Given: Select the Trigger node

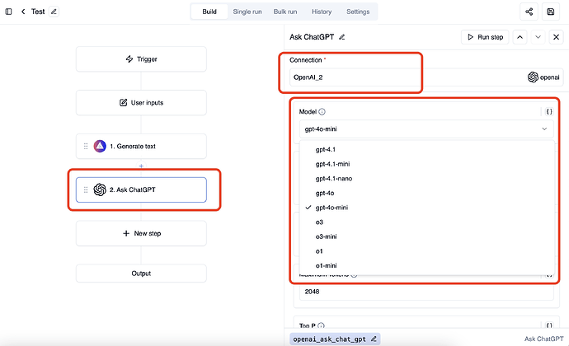Looking at the screenshot, I should (x=141, y=59).
